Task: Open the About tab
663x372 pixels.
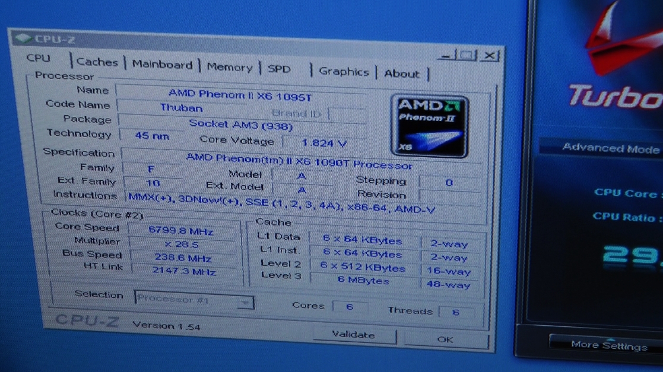Action: [x=402, y=74]
